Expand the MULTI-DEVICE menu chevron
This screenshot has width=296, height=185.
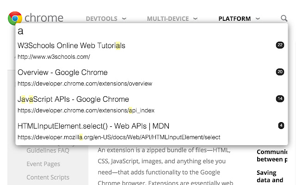[195, 18]
